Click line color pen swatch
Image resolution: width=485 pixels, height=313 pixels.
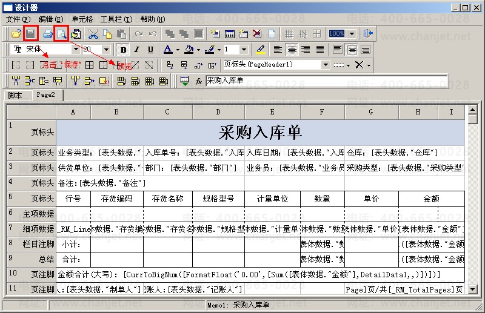click(209, 50)
